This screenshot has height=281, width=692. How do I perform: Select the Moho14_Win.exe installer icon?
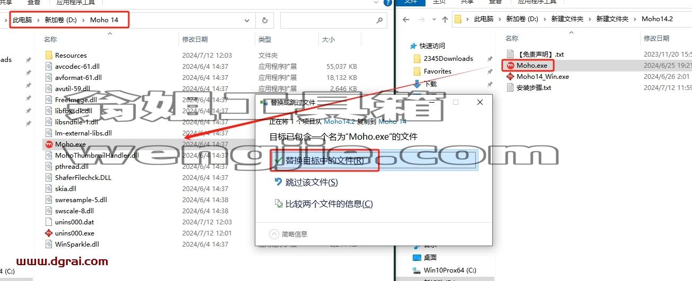[x=510, y=76]
